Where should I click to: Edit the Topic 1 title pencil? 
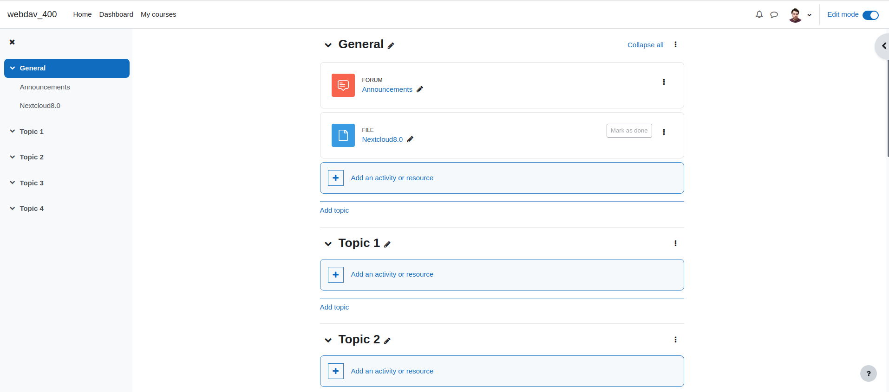click(387, 244)
